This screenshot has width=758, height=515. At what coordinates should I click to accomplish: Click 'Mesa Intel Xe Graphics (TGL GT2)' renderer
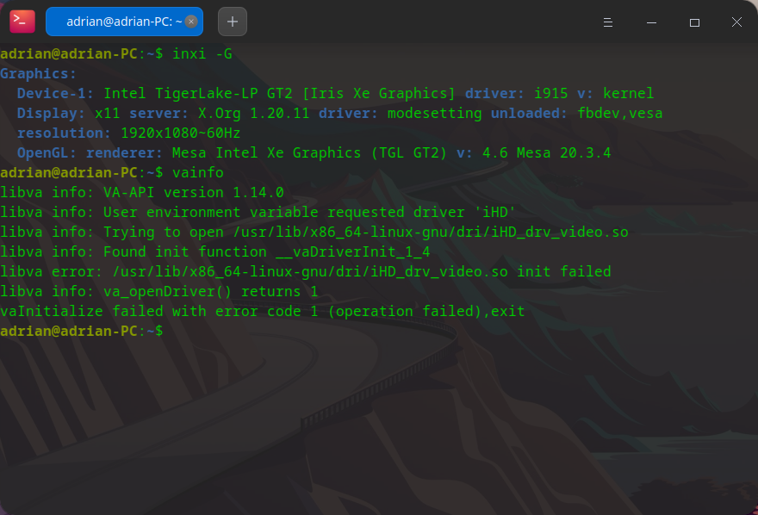pos(309,152)
